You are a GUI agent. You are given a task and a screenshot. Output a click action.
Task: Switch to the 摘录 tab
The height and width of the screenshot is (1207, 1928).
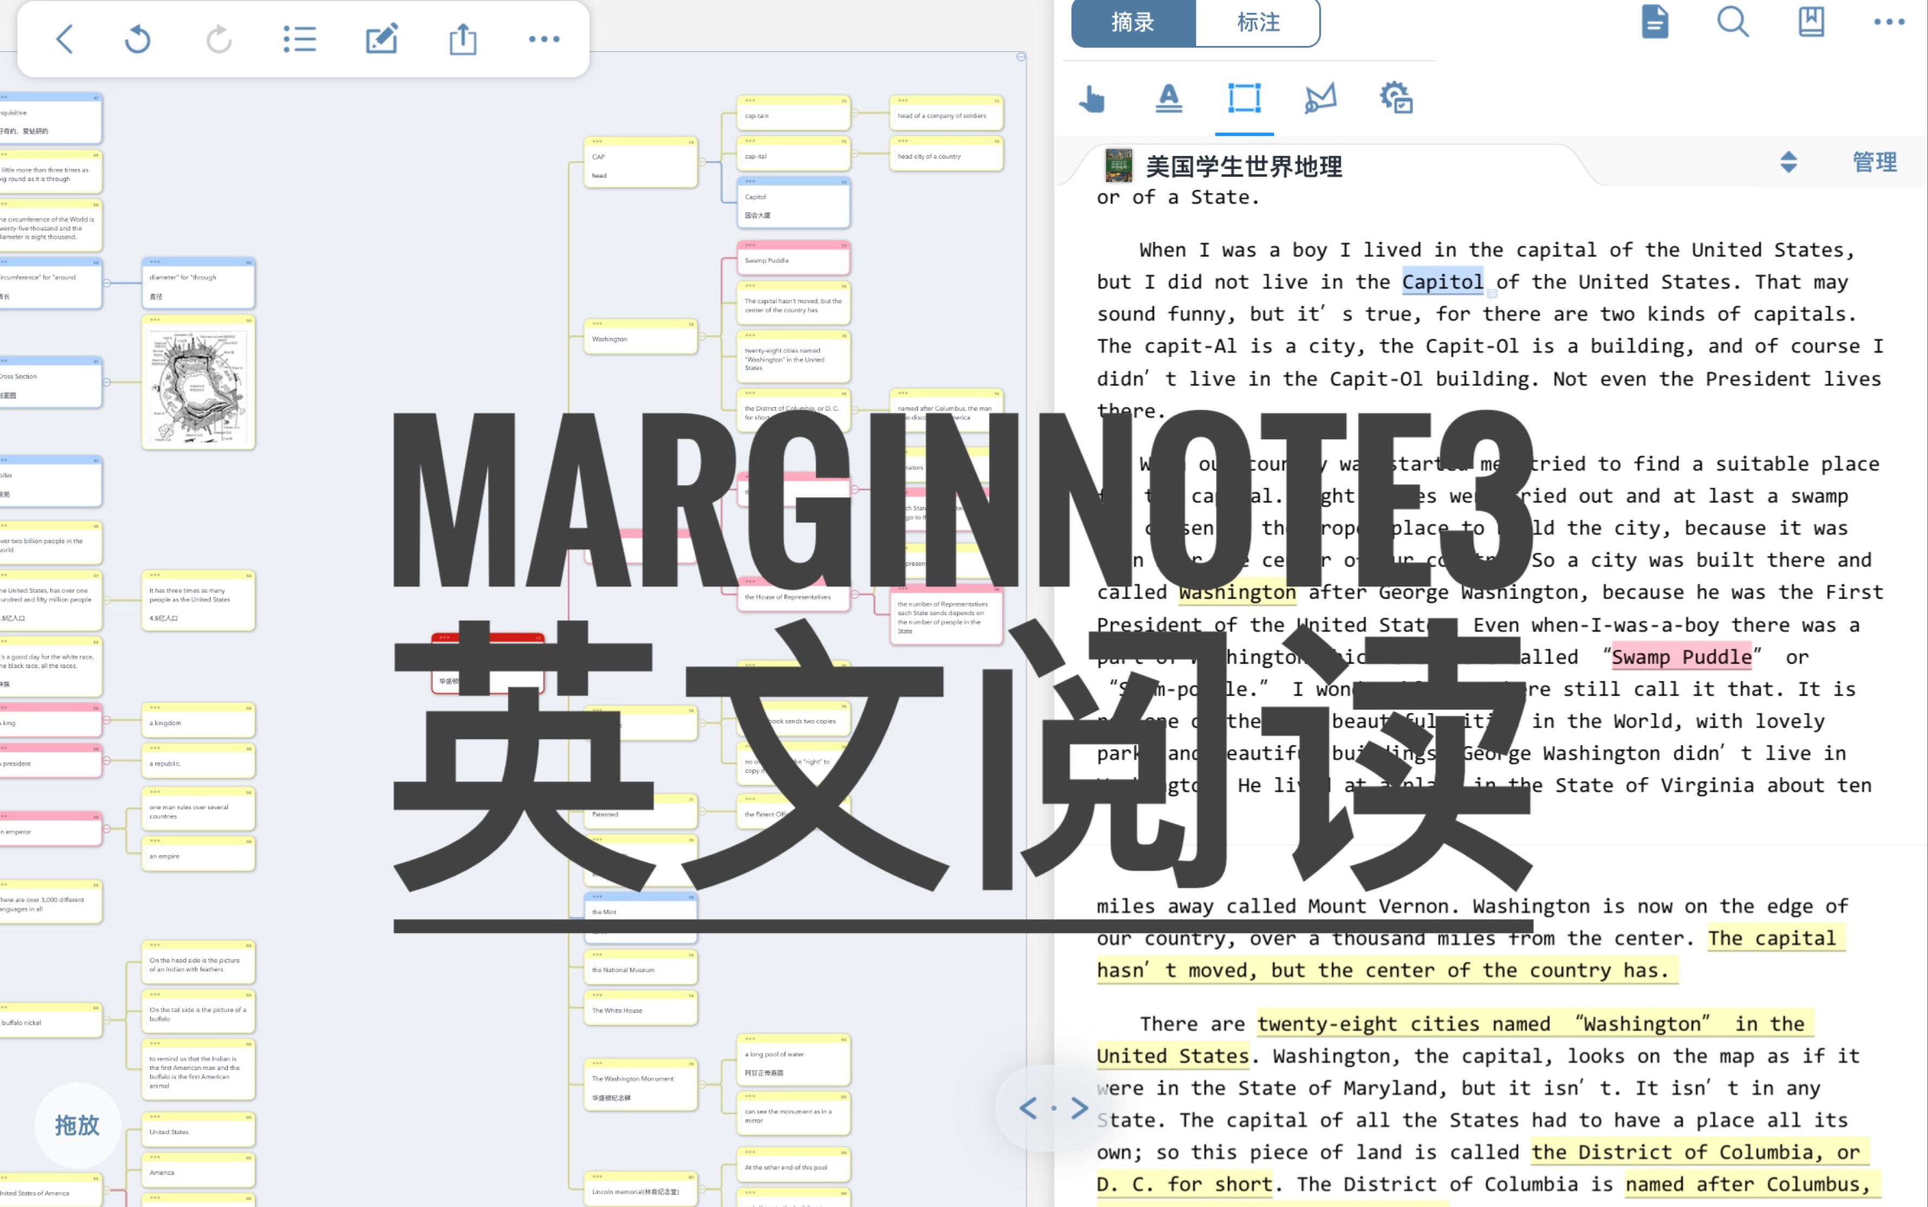(x=1133, y=22)
